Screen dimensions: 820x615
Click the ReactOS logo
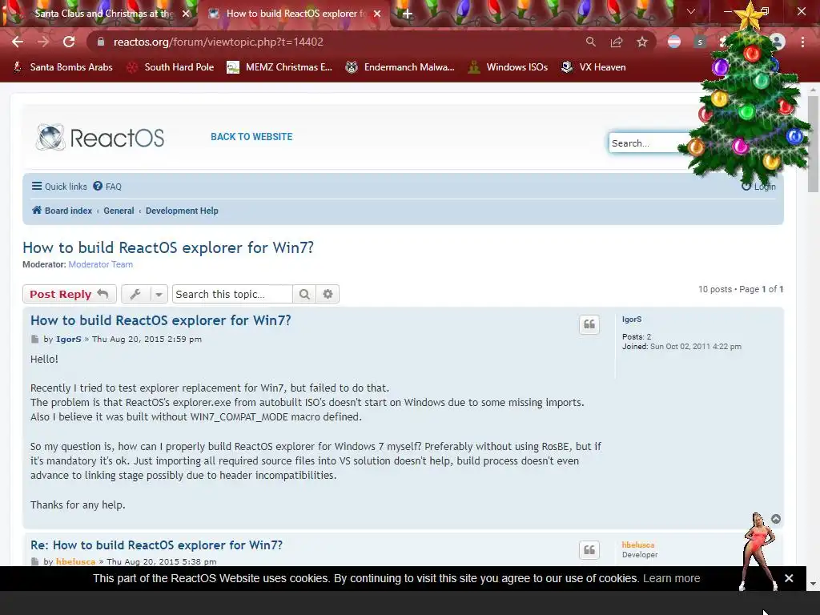[x=100, y=138]
